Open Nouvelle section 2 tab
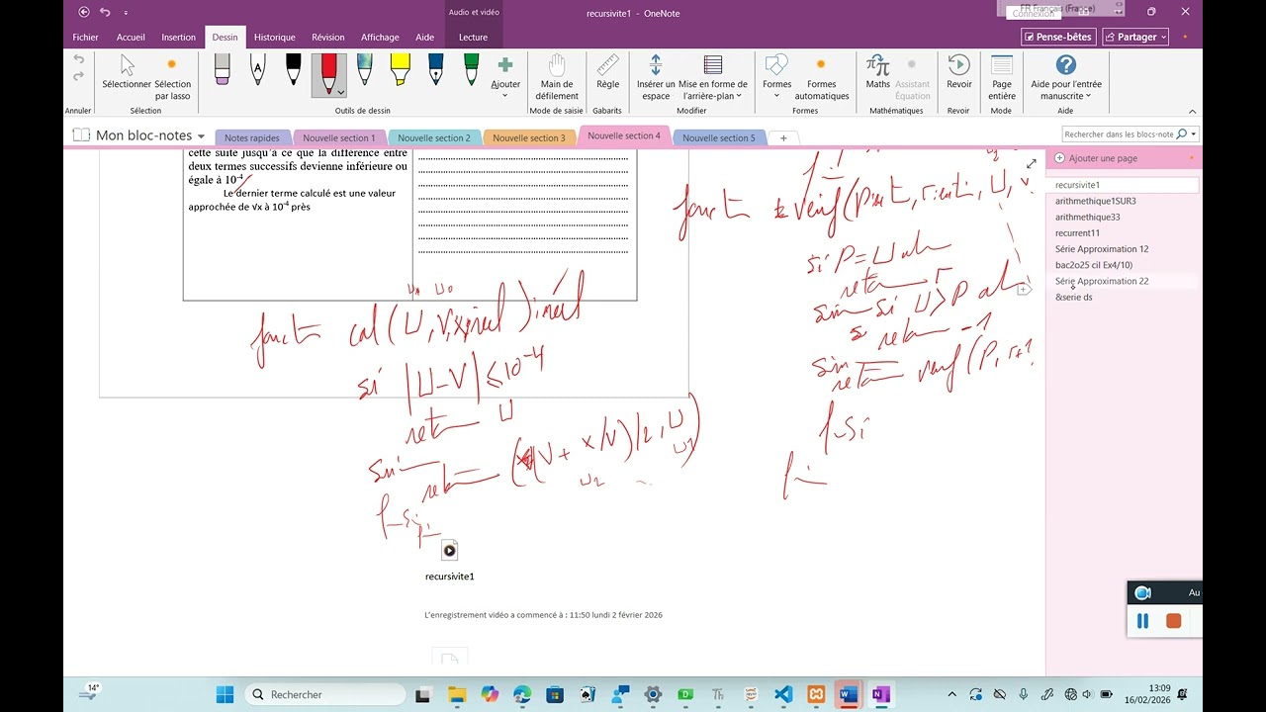Viewport: 1266px width, 712px height. pos(434,138)
